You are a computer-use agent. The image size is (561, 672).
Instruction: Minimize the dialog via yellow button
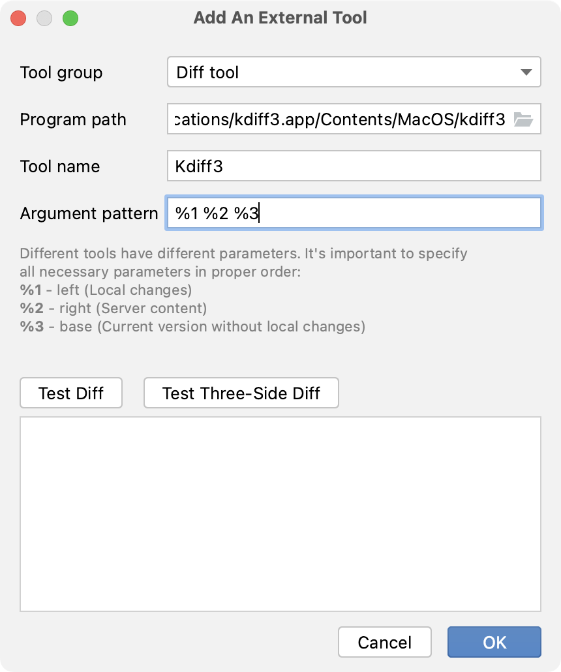[x=44, y=18]
